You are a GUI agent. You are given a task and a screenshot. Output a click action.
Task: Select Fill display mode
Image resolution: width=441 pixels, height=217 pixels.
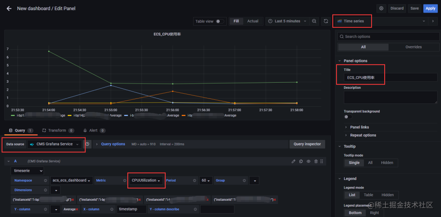[x=236, y=21]
